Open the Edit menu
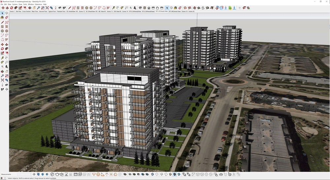330x180 pixels. 5,4
